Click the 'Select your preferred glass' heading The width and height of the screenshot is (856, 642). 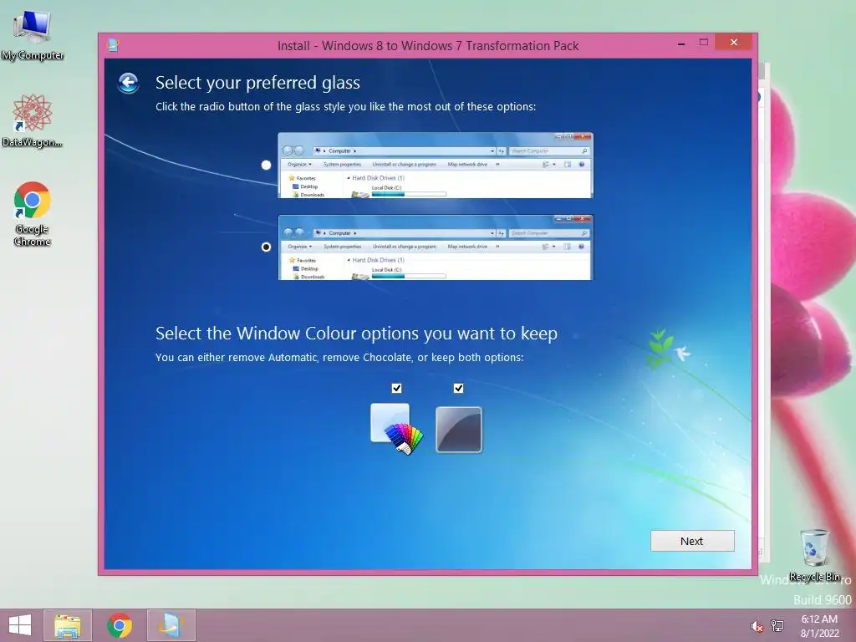(x=257, y=83)
